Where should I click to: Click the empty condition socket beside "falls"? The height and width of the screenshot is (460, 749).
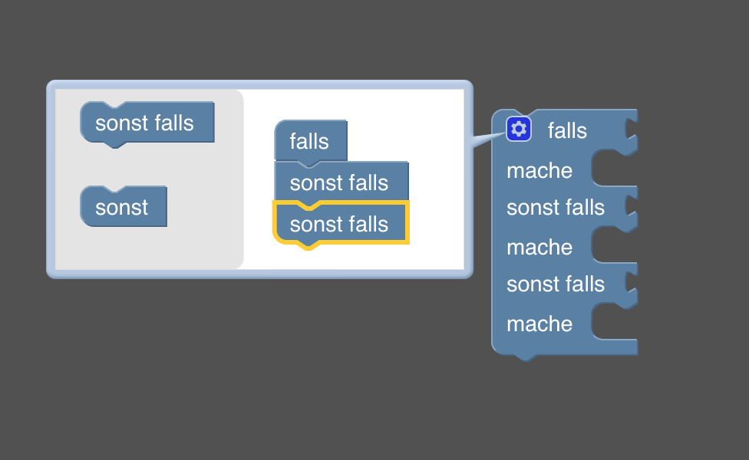coord(632,131)
